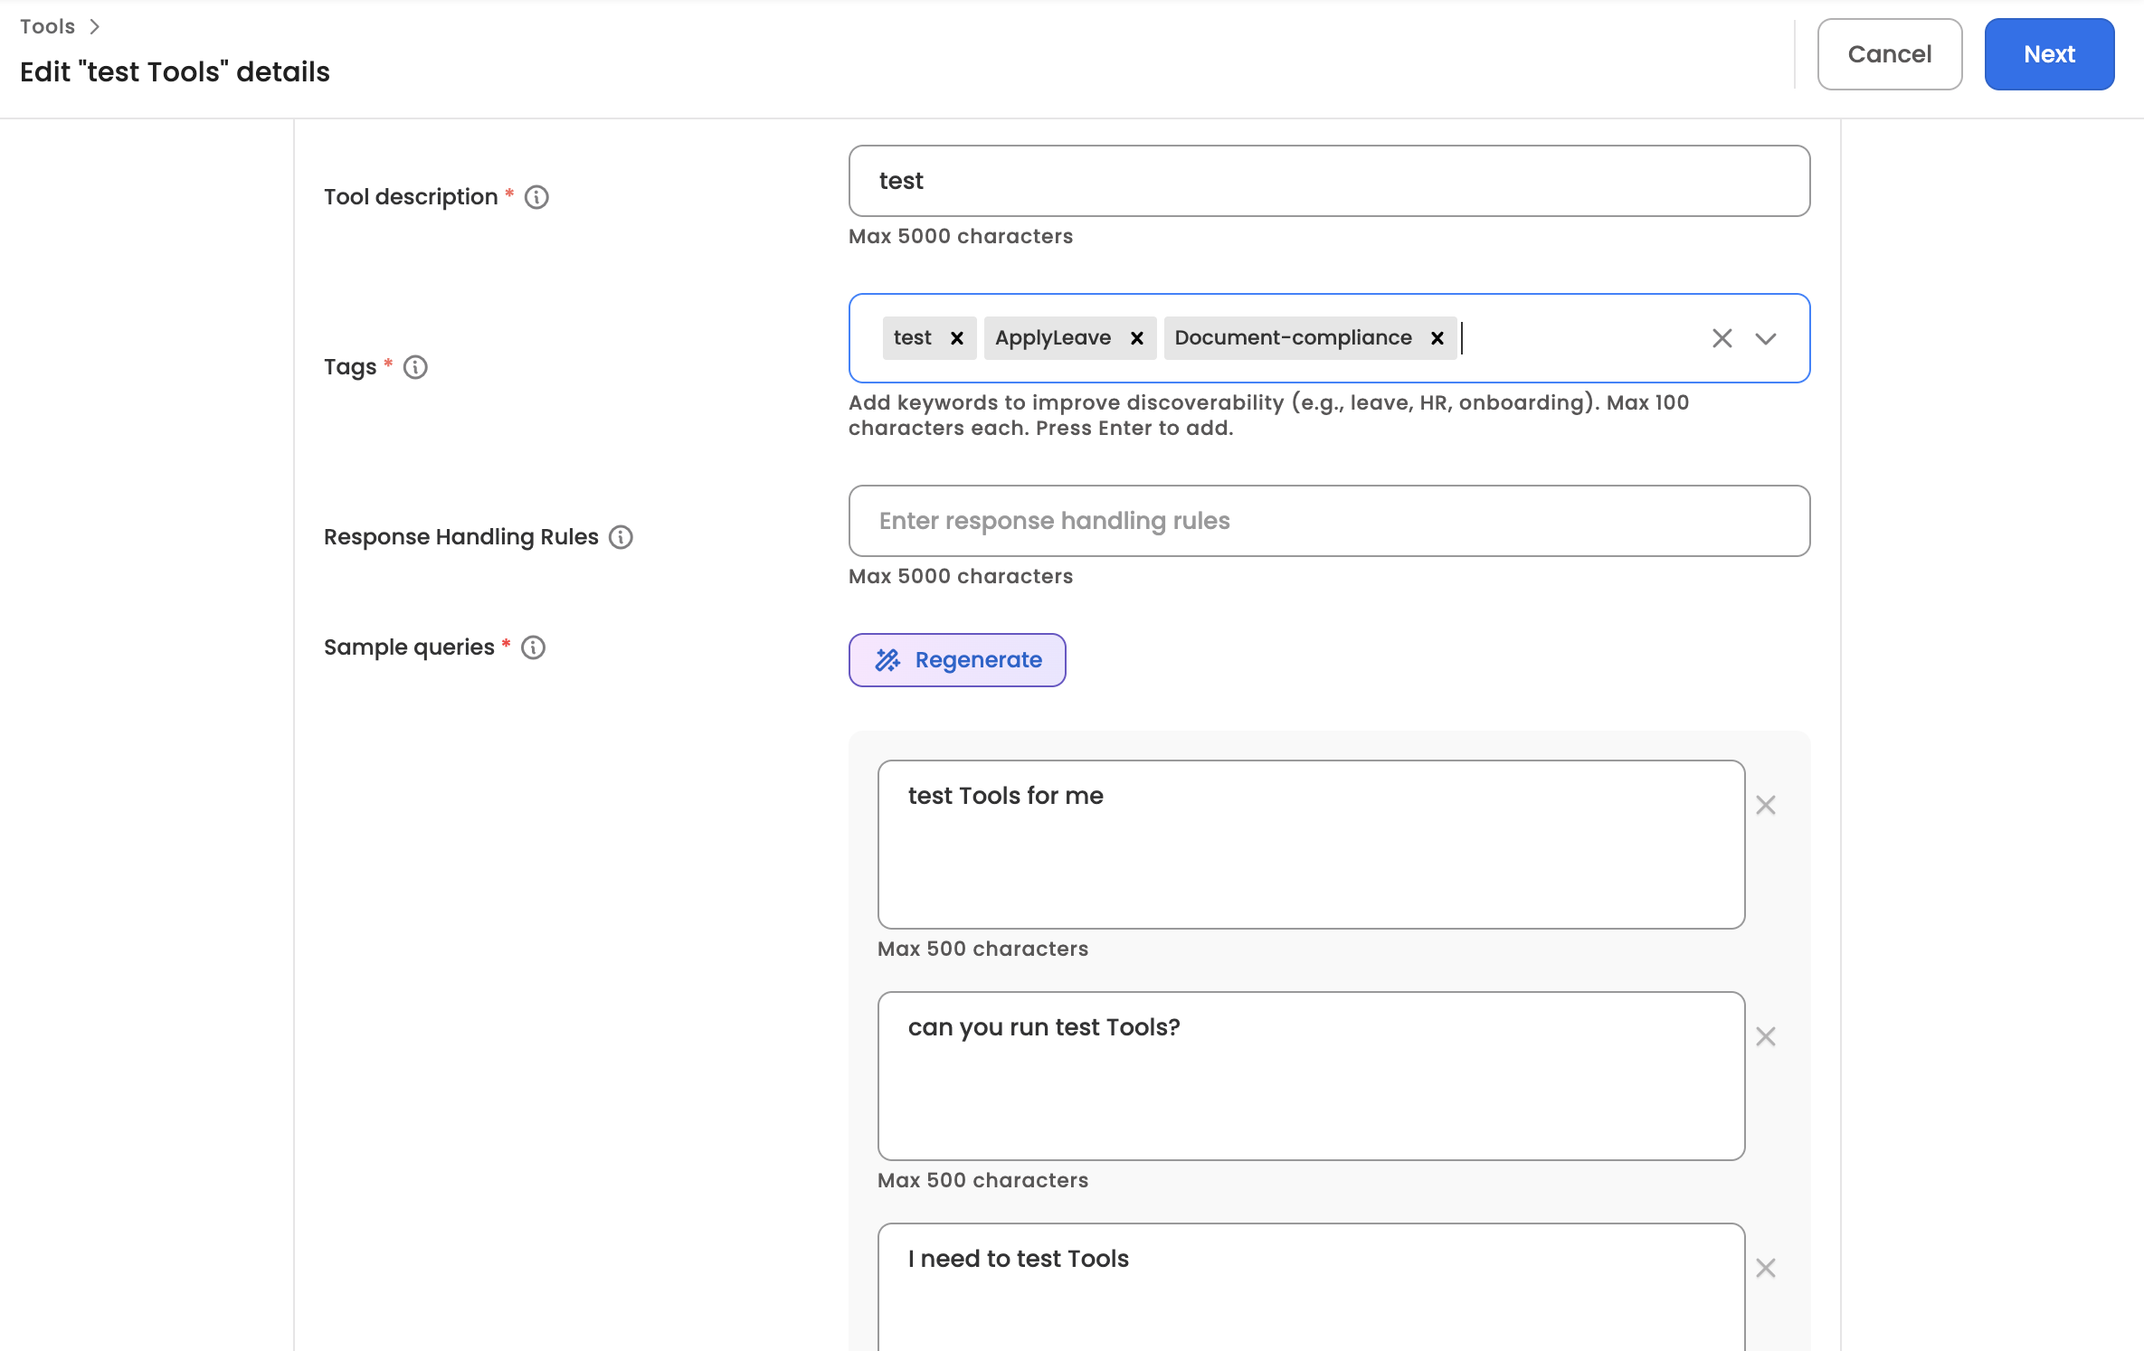Delete the "can you run test Tools?" query
This screenshot has height=1351, width=2144.
1766,1036
